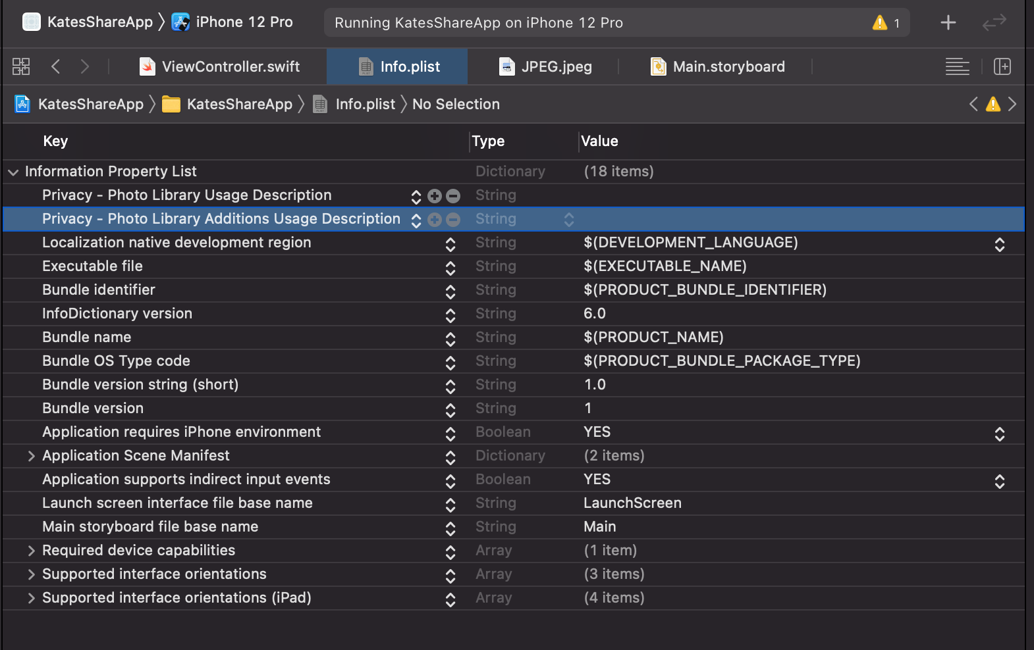Click the running status activity field
The image size is (1034, 650).
pos(616,22)
